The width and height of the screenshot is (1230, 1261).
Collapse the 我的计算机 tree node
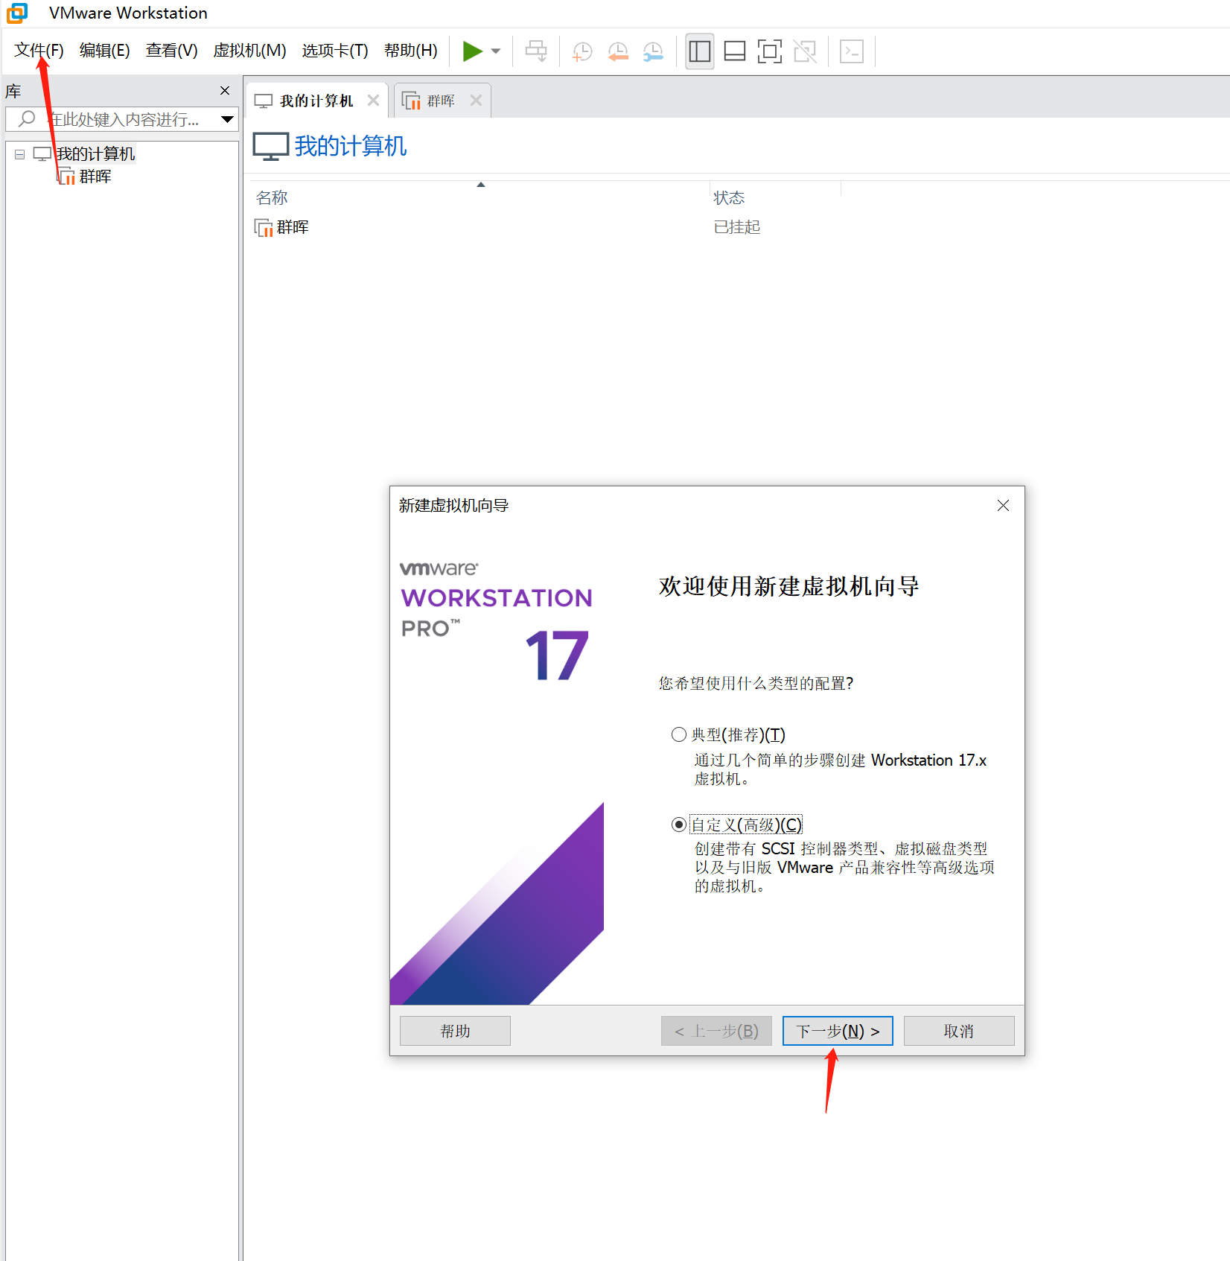point(20,154)
